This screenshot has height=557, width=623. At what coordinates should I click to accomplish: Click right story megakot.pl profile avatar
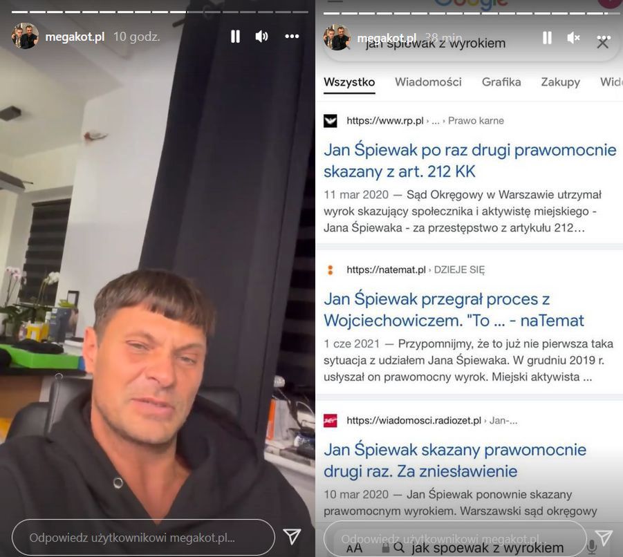pos(337,37)
